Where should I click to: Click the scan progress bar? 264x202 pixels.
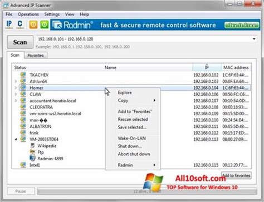[147, 191]
